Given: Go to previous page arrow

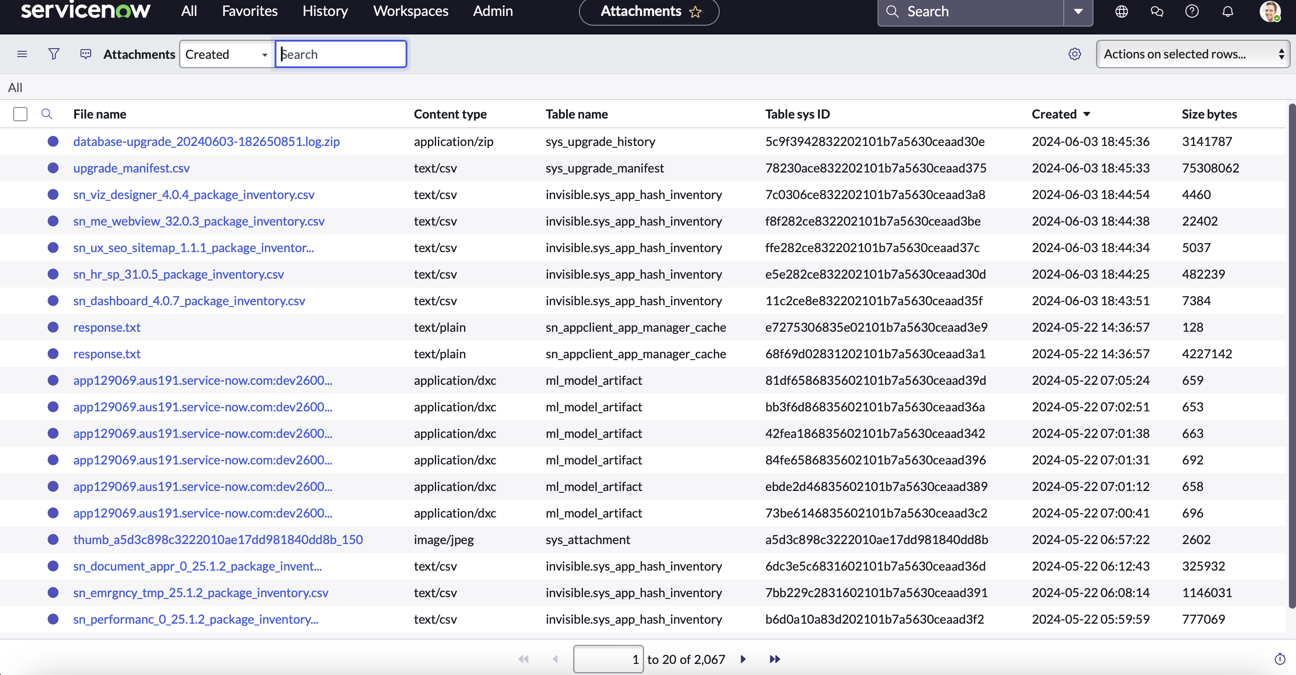Looking at the screenshot, I should point(556,659).
